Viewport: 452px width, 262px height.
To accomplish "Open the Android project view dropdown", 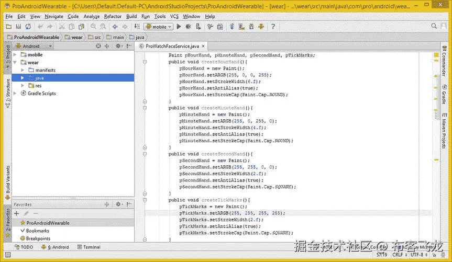I will (34, 46).
